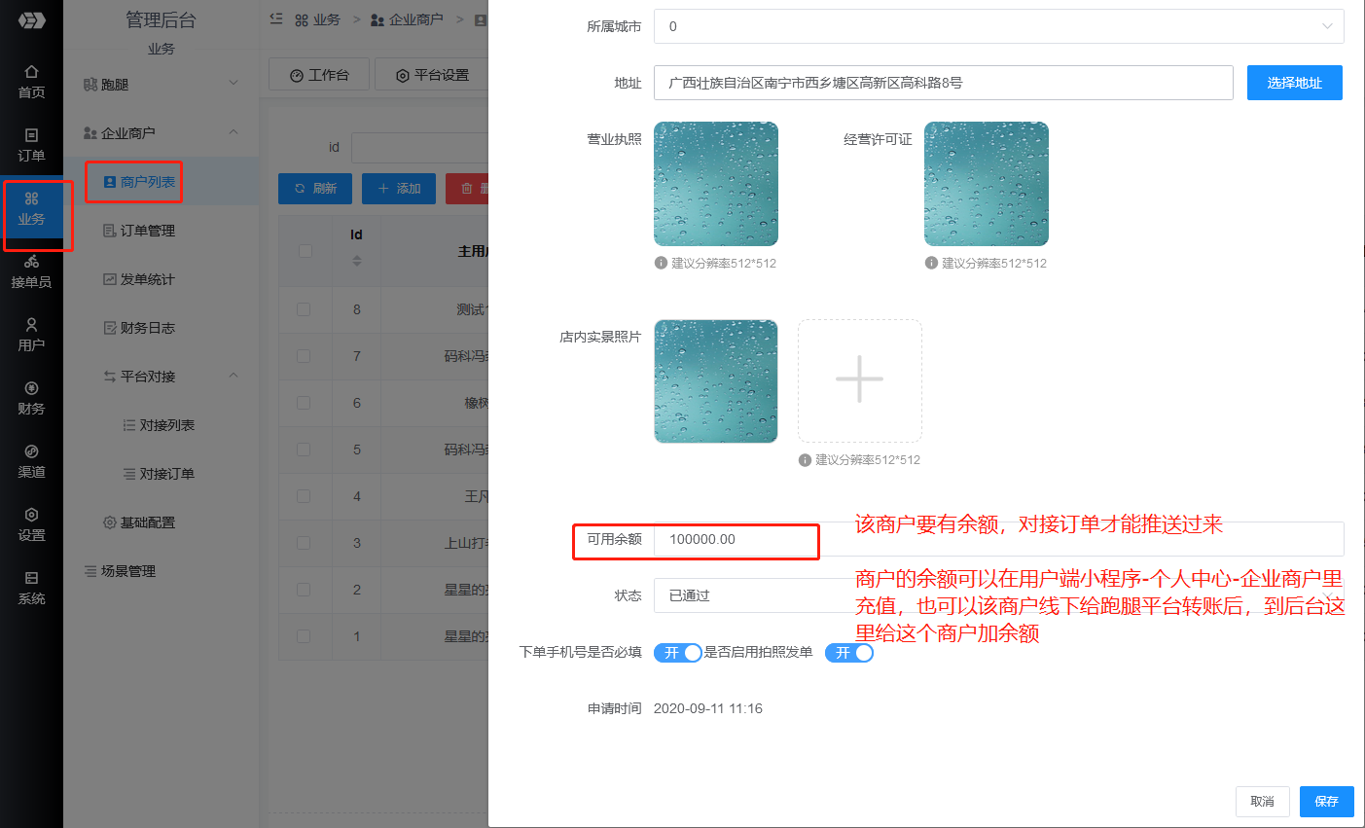Open the 财务 icon in left navigation
The height and width of the screenshot is (828, 1365).
pos(31,394)
